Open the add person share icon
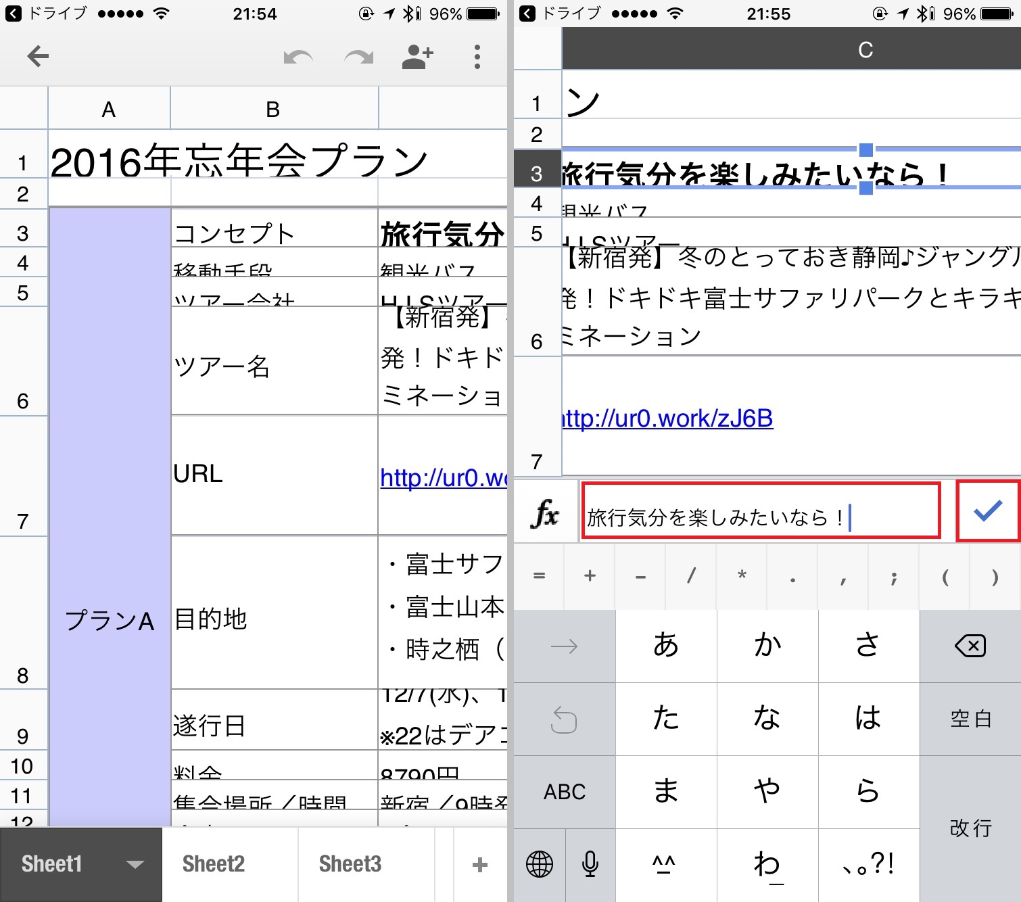Viewport: 1021px width, 902px height. (x=417, y=57)
